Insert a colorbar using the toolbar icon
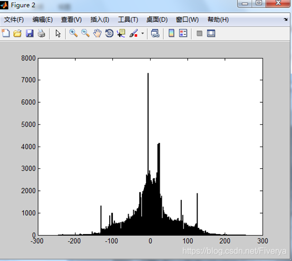This screenshot has width=292, height=261. (x=171, y=33)
